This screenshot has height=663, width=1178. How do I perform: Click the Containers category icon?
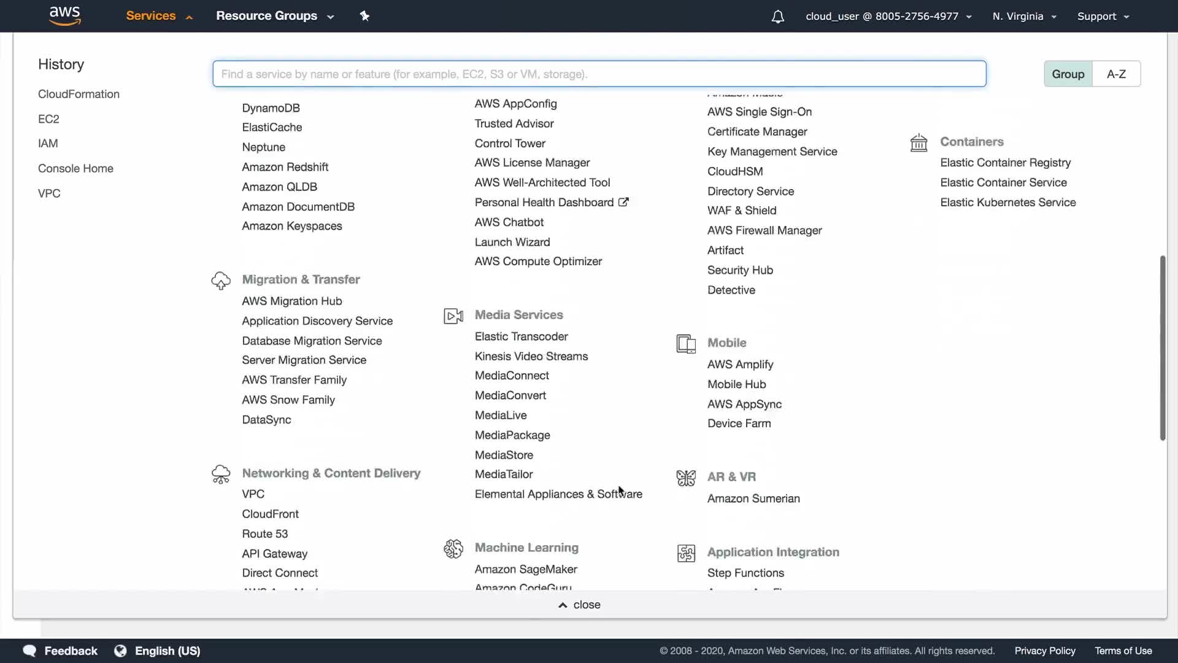(918, 142)
